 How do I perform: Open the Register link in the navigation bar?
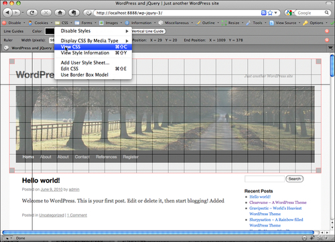coord(131,157)
